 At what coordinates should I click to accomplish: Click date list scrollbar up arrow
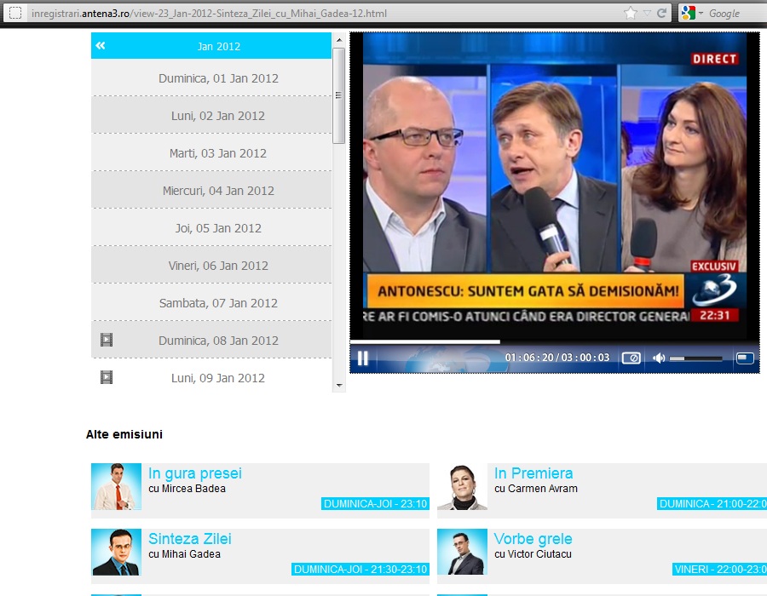pos(338,40)
